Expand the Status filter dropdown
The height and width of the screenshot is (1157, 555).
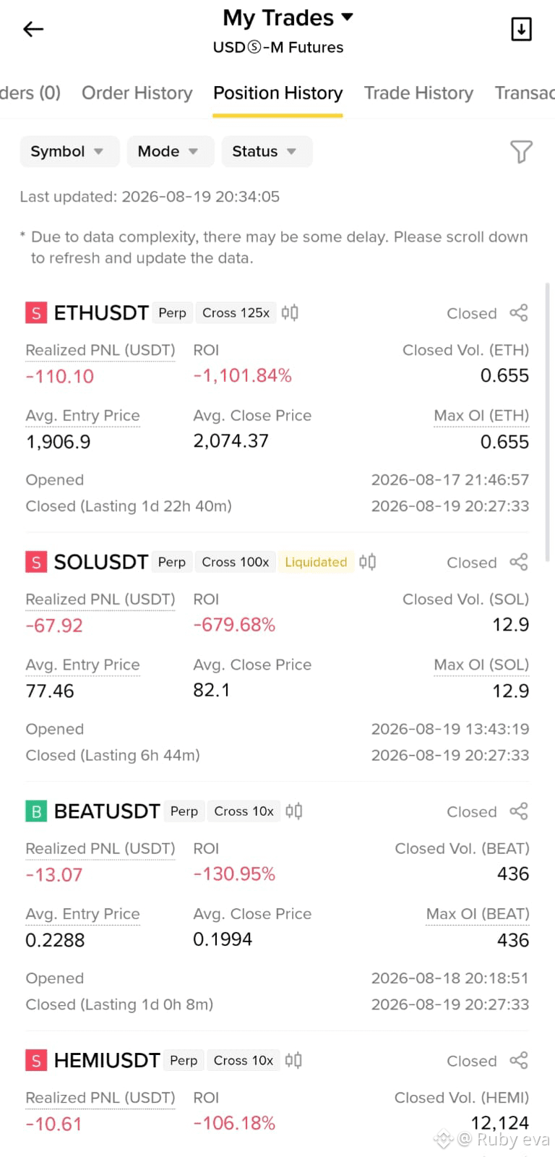coord(267,151)
